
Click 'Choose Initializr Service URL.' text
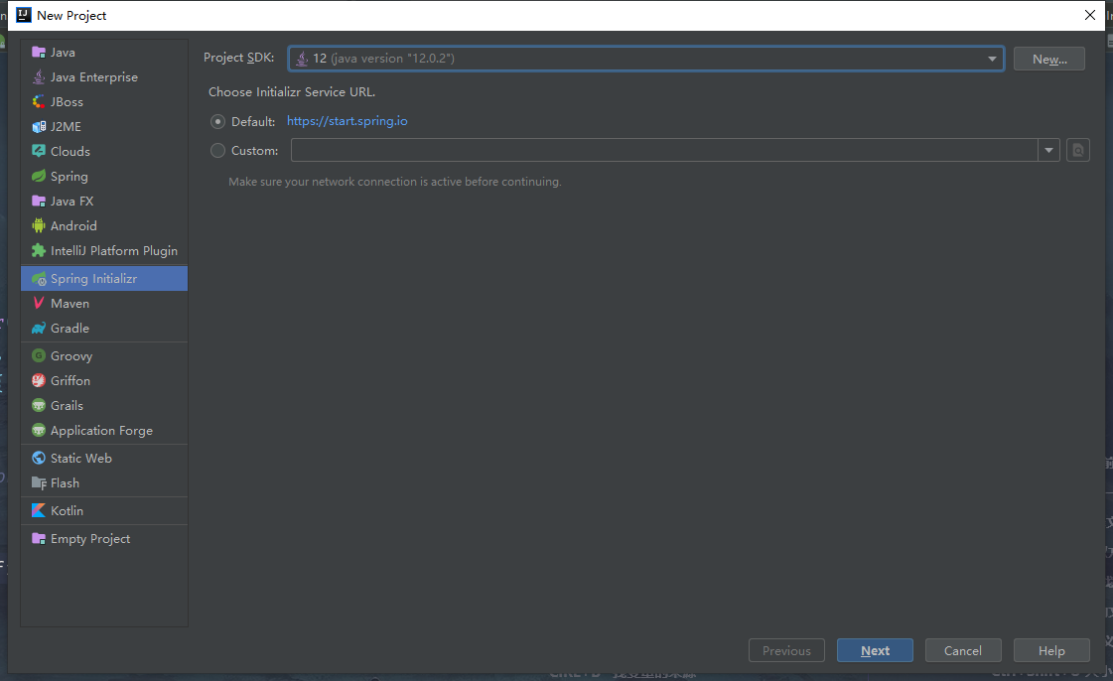point(292,92)
